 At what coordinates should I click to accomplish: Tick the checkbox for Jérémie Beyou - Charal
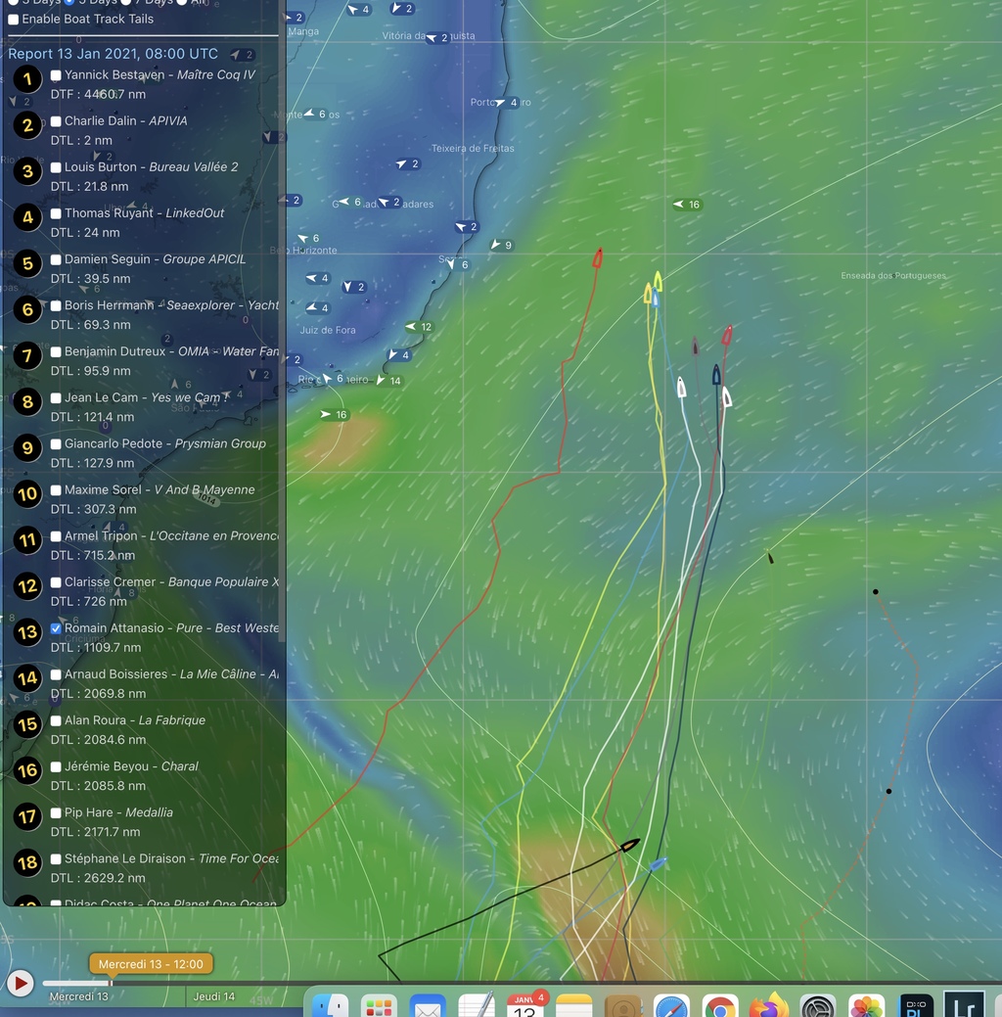point(56,766)
